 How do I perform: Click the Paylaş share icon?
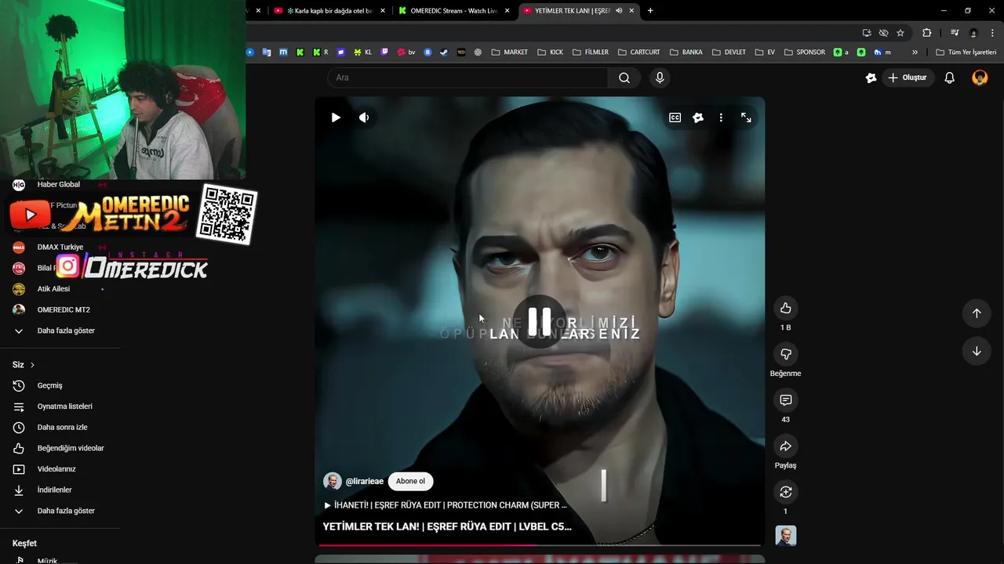pyautogui.click(x=785, y=446)
